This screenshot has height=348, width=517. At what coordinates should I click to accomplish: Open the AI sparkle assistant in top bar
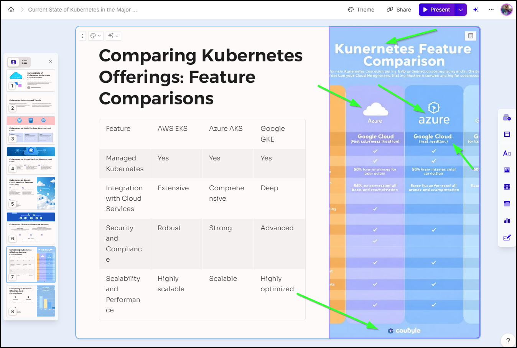tap(476, 10)
